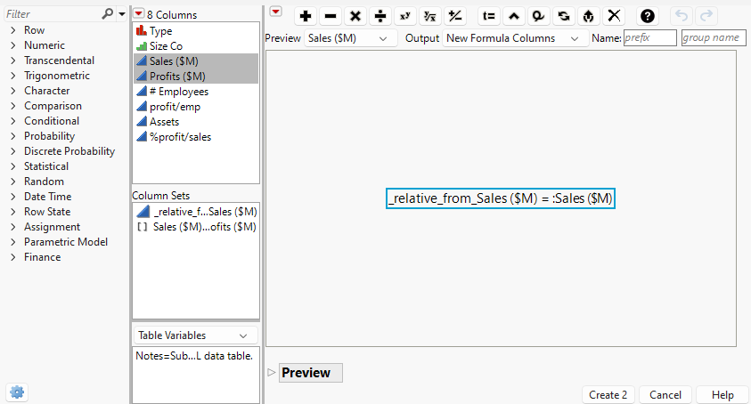Click the caret insert button
The width and height of the screenshot is (751, 404).
point(513,16)
